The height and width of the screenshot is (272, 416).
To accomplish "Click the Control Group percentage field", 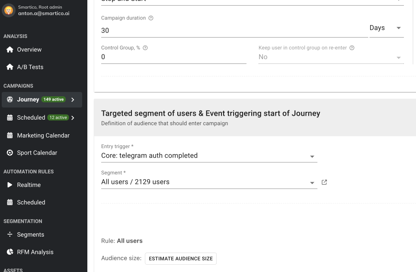I will [173, 57].
